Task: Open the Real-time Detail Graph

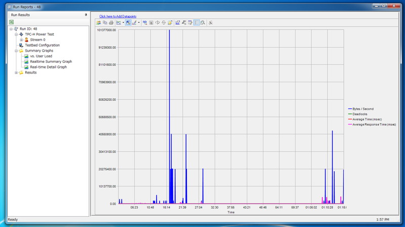Action: click(x=49, y=67)
